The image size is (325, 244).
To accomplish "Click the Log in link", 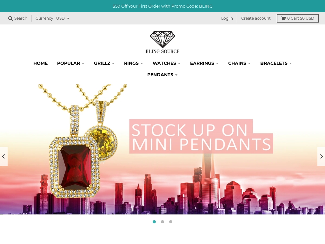I will pyautogui.click(x=227, y=18).
